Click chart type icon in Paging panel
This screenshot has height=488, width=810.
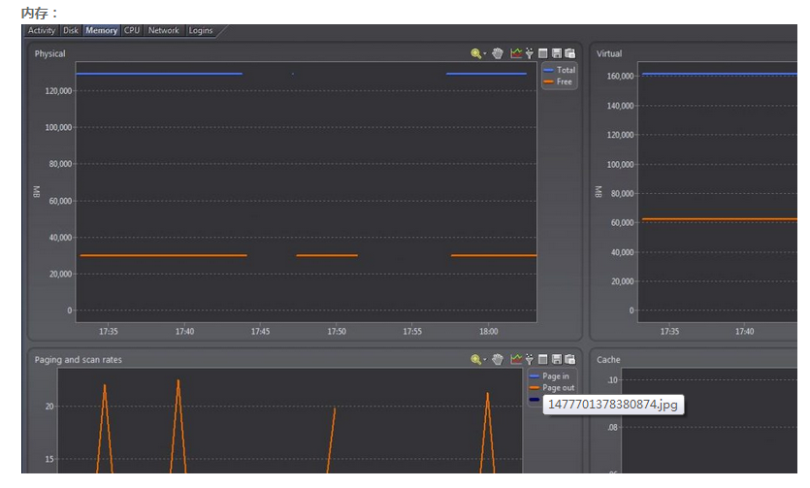[x=516, y=359]
